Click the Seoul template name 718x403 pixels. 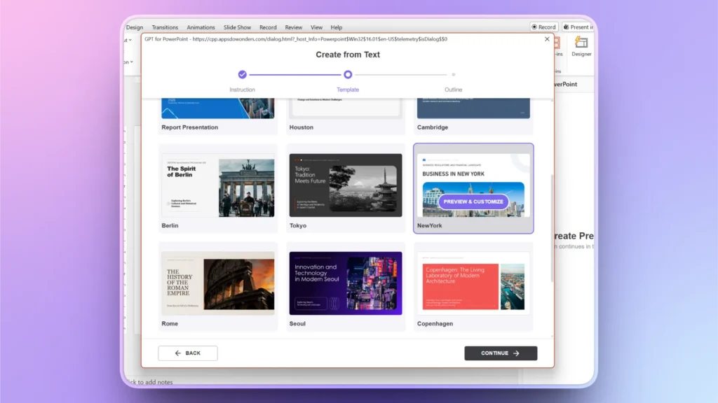pos(297,323)
